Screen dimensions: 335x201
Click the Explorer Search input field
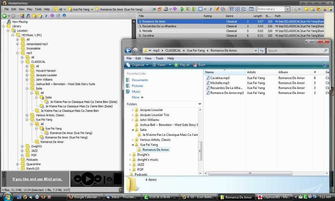[295, 51]
